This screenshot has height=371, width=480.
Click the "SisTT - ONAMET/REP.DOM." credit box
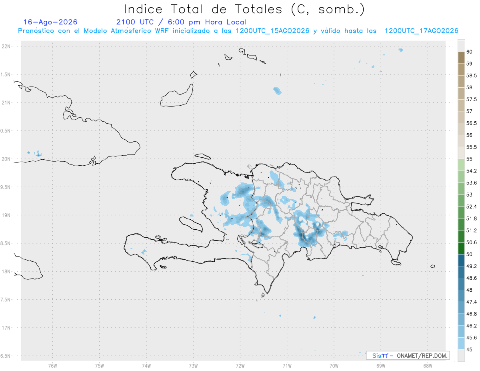(x=408, y=355)
